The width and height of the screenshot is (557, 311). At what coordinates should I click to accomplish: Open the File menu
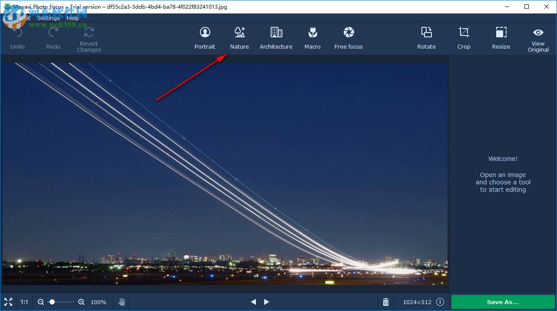[9, 18]
